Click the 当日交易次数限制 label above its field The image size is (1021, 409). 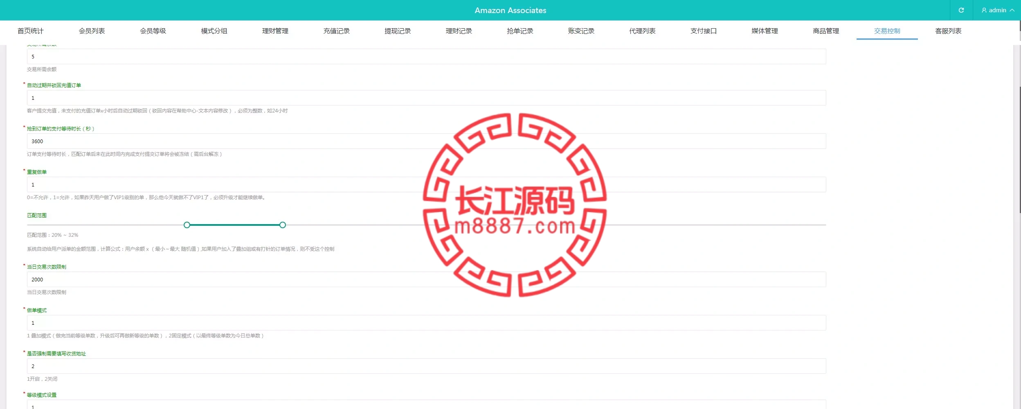[x=47, y=267]
